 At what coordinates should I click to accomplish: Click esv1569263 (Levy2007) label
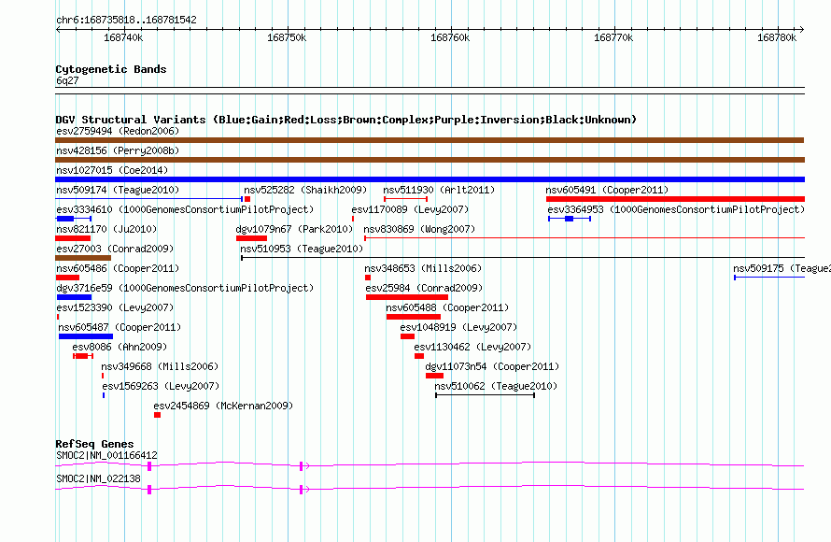161,386
